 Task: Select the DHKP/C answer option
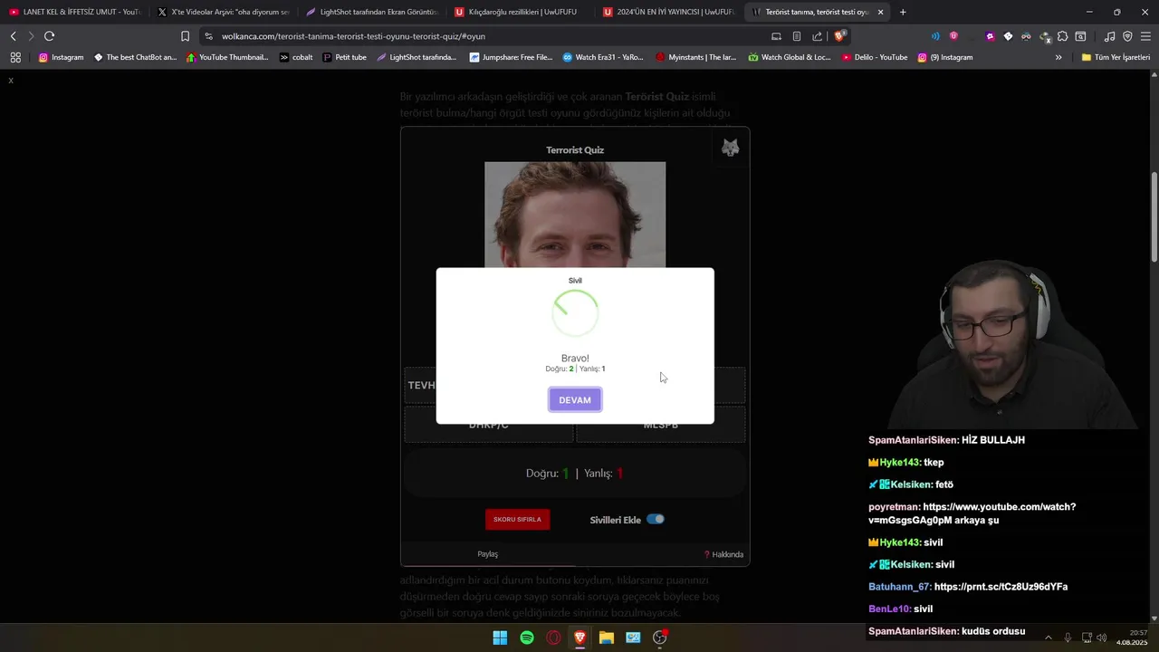pos(489,425)
